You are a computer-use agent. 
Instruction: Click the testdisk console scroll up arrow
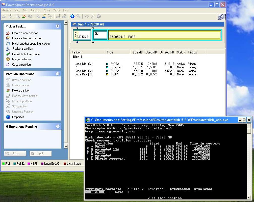(x=249, y=126)
